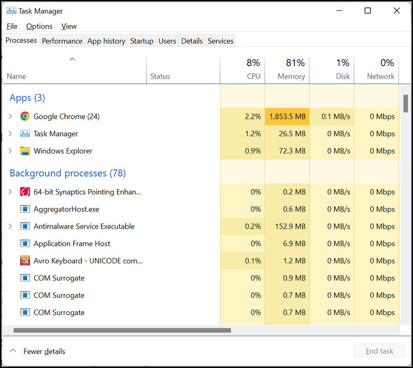Switch to the Services tab
The height and width of the screenshot is (368, 413).
pos(221,41)
